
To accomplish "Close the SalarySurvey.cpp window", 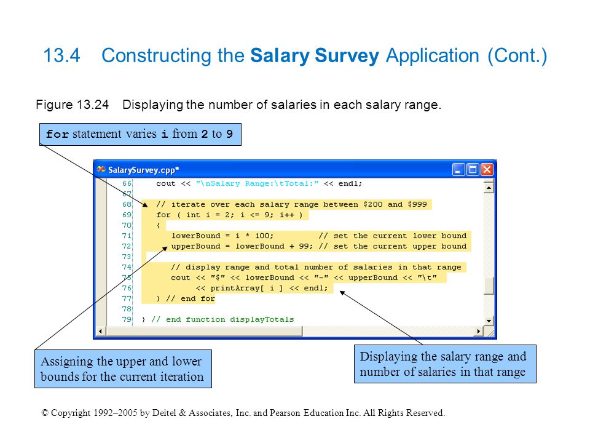I will coord(487,170).
